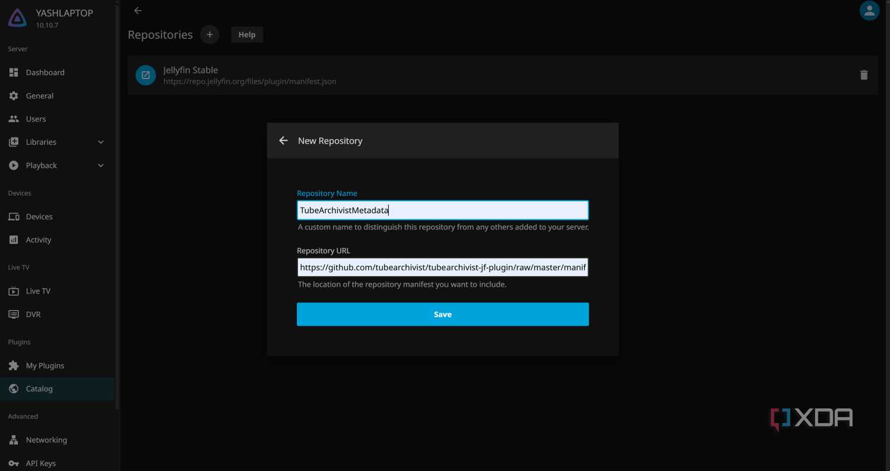Image resolution: width=890 pixels, height=471 pixels.
Task: Click the repo.jellyfin.org manifest URL text
Action: (250, 81)
